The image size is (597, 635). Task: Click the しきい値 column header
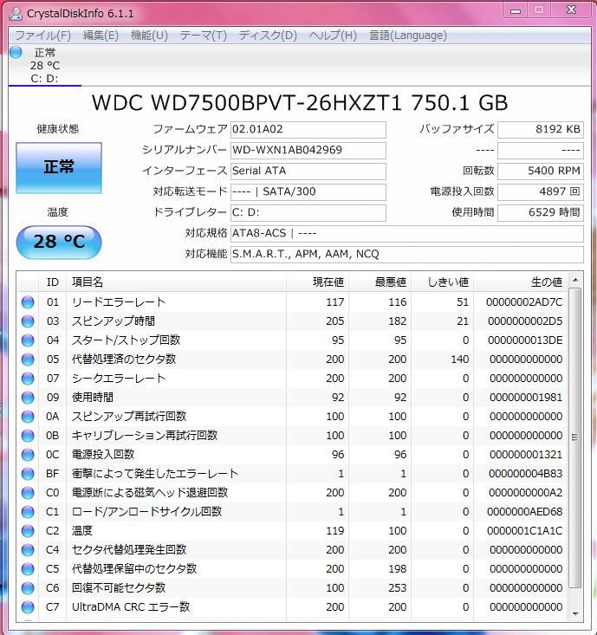coord(442,282)
